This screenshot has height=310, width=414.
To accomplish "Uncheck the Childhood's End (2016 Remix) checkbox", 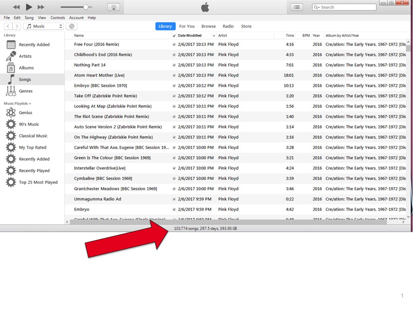I will click(174, 55).
